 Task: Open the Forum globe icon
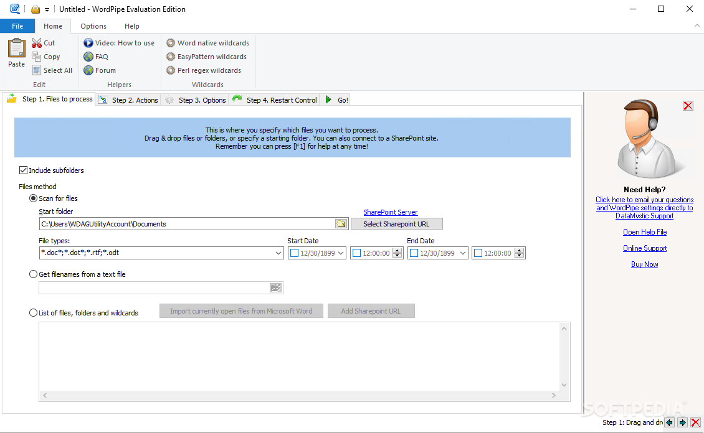point(88,70)
